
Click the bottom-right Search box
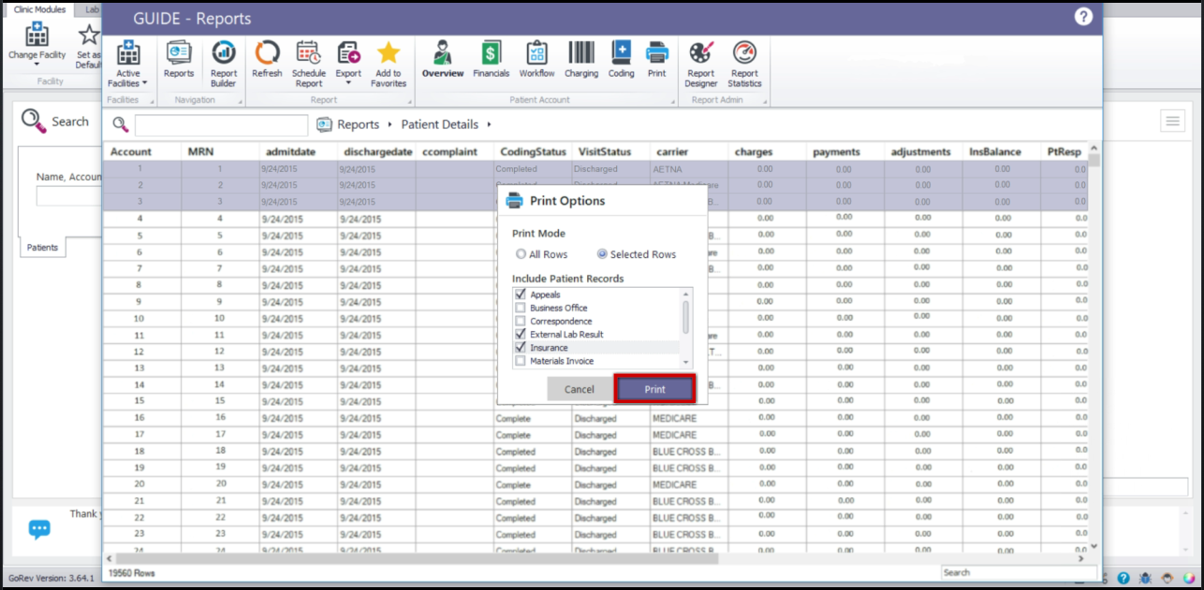pos(1019,572)
